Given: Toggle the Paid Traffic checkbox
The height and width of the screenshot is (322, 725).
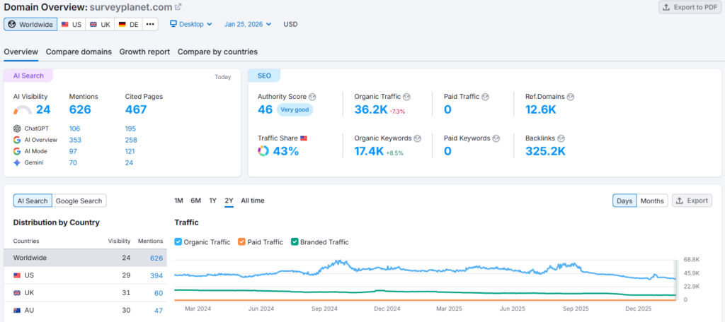Looking at the screenshot, I should (x=242, y=242).
